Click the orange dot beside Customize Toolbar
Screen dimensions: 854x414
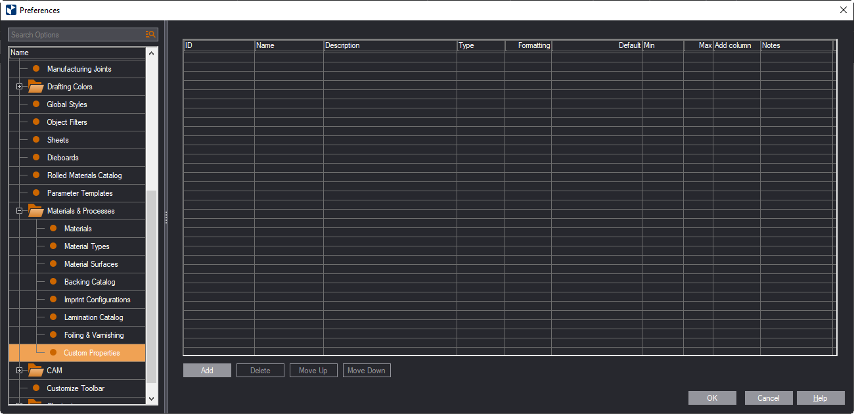(36, 388)
